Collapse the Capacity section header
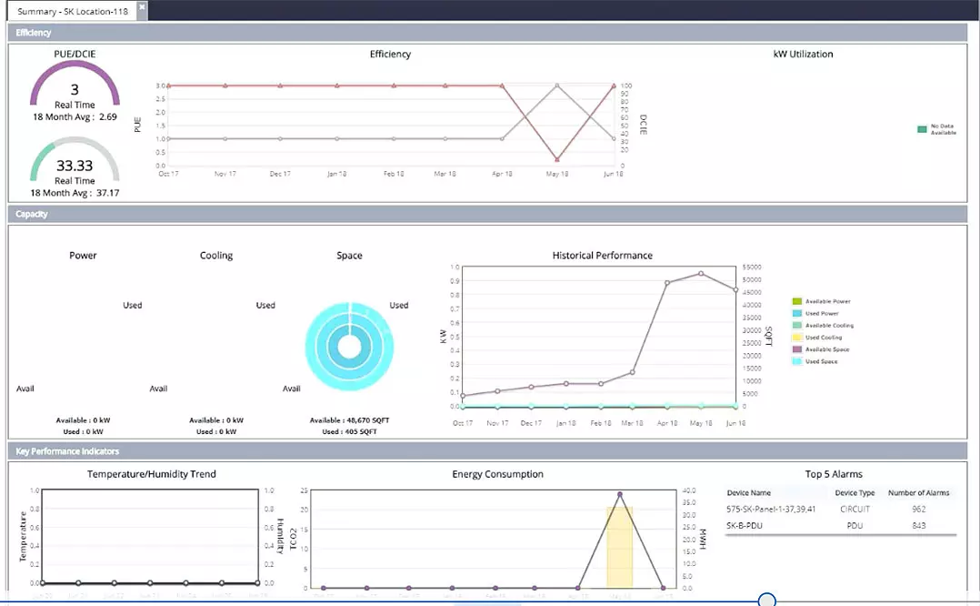The width and height of the screenshot is (980, 606). [487, 214]
